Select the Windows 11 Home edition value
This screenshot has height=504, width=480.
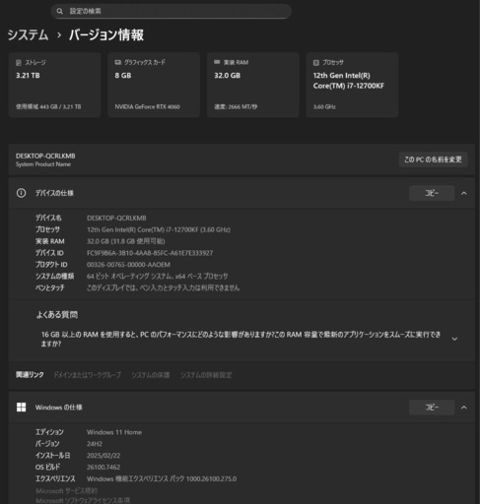[114, 432]
